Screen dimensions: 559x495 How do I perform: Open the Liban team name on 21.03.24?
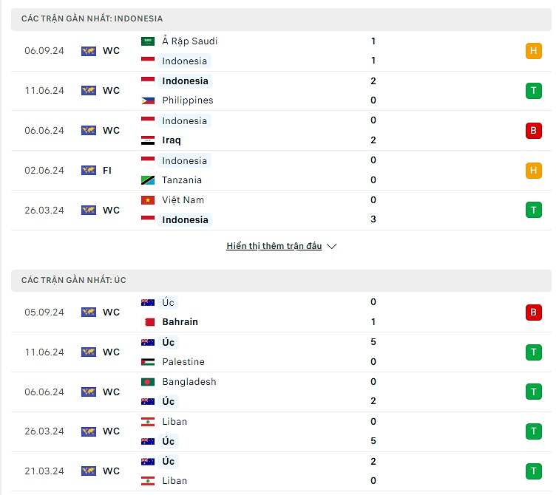tap(175, 481)
